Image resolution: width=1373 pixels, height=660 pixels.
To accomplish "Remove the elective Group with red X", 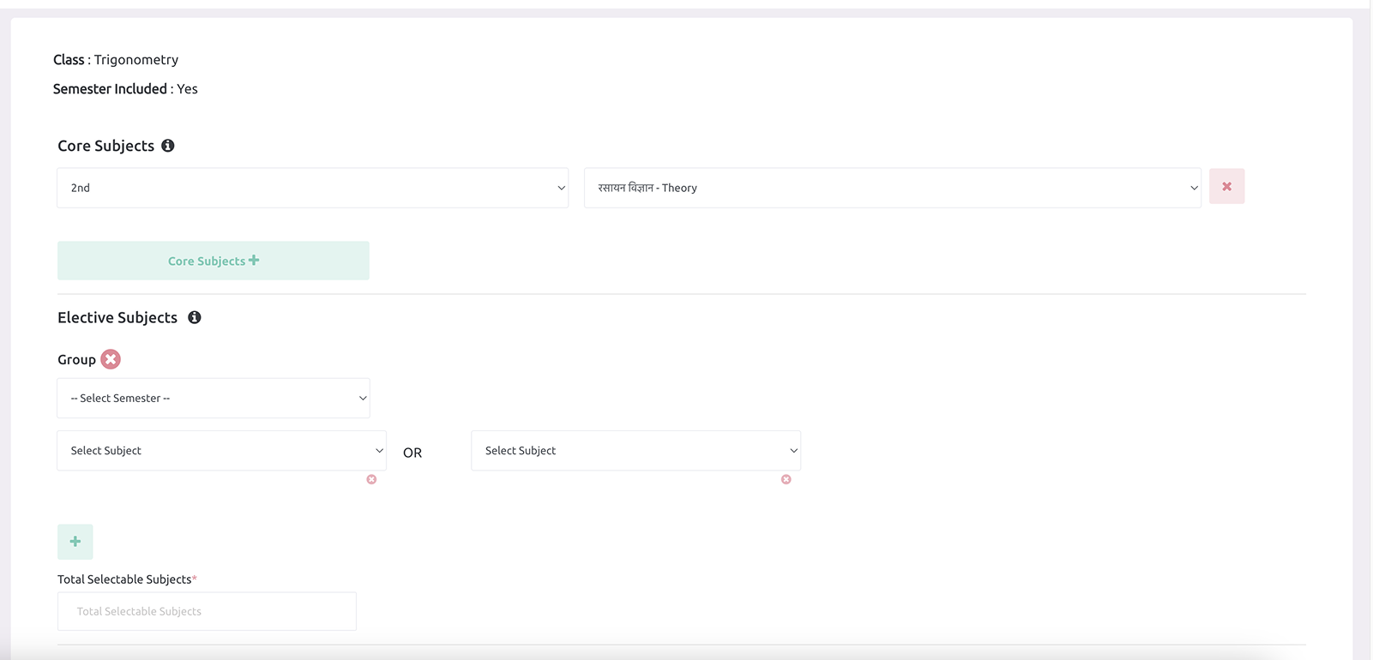I will [111, 359].
